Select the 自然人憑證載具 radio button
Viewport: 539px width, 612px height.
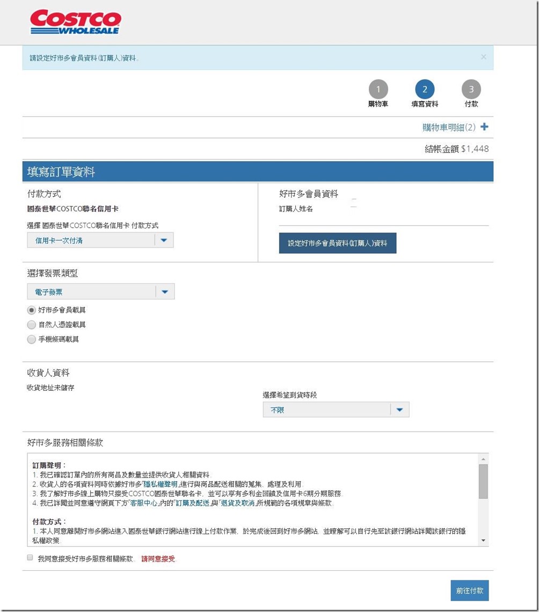(32, 325)
